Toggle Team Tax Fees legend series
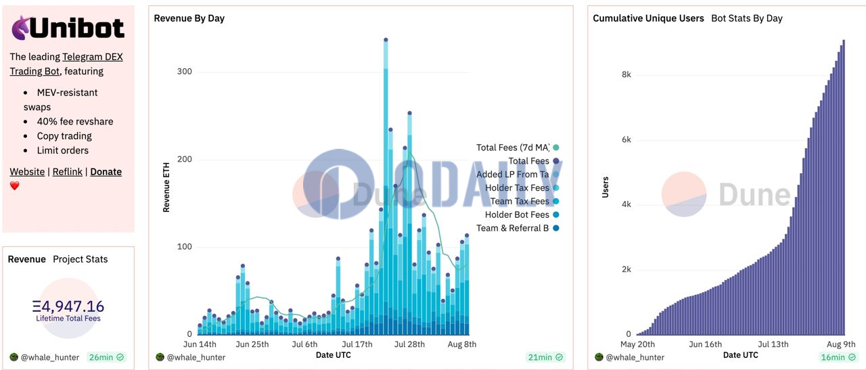866x370 pixels. click(x=524, y=202)
